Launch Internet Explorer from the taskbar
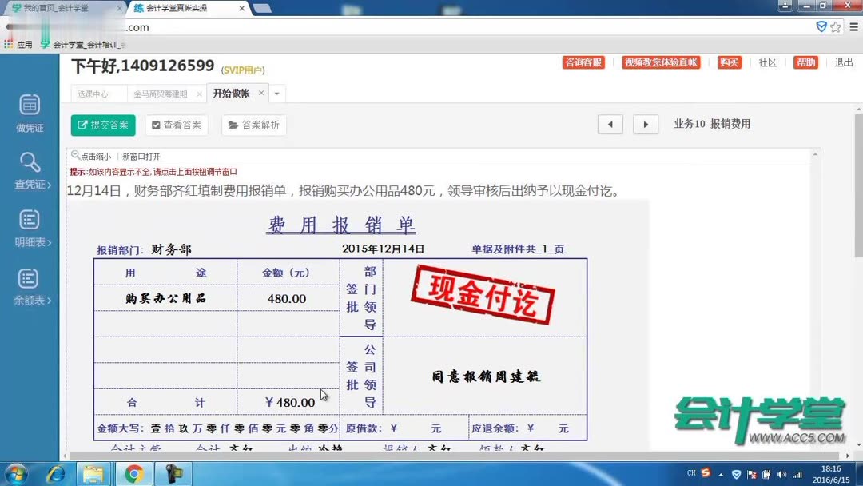The image size is (863, 486). coord(55,474)
